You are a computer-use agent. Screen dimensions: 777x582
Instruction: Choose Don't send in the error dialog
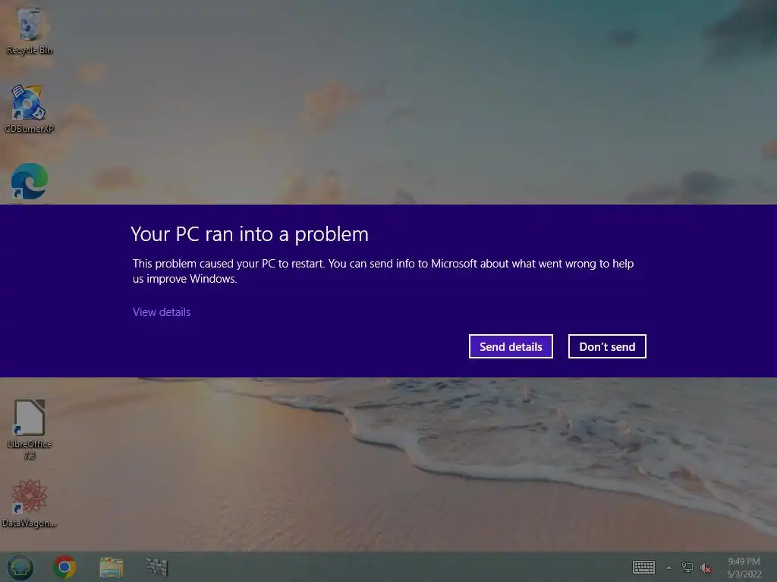607,346
